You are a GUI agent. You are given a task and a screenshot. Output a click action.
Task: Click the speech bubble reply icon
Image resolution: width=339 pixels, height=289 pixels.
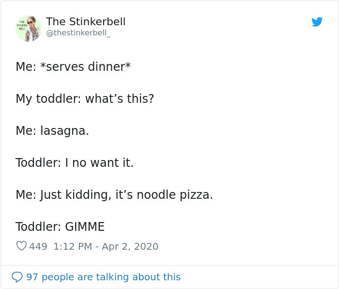coord(17,277)
